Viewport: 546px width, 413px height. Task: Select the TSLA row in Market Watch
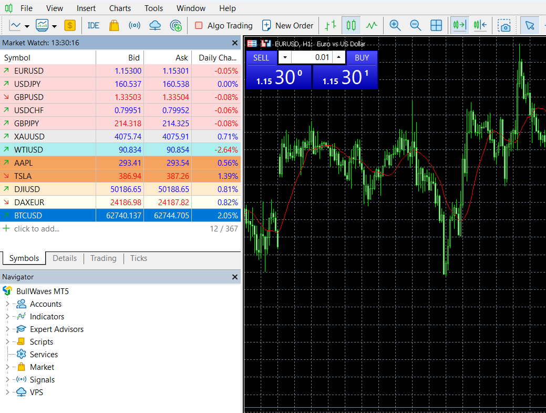[120, 176]
